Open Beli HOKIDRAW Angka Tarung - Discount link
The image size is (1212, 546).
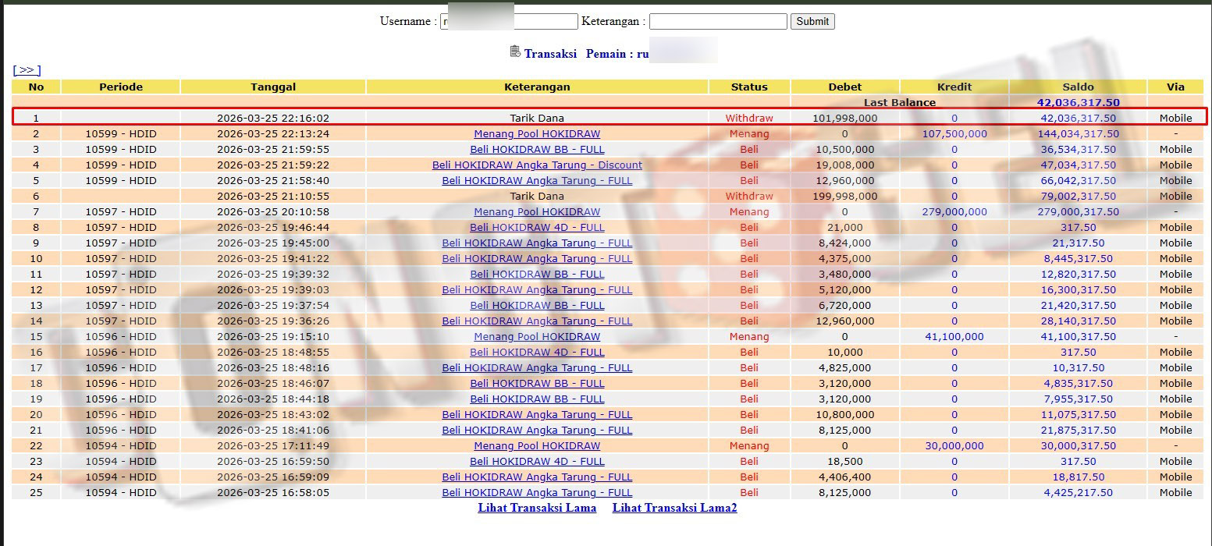coord(537,165)
